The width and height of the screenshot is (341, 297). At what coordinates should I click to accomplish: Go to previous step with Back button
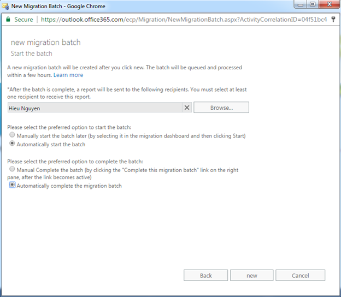205,275
